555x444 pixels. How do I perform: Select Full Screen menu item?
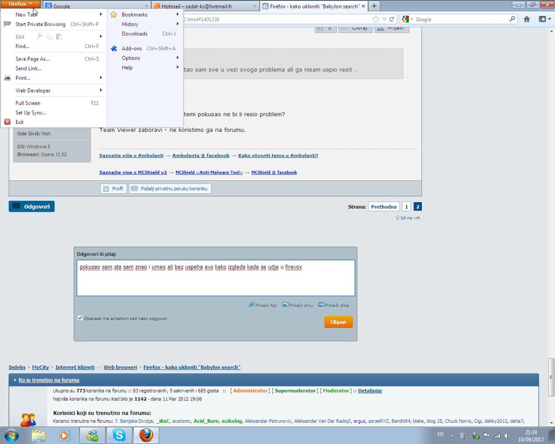(54, 103)
